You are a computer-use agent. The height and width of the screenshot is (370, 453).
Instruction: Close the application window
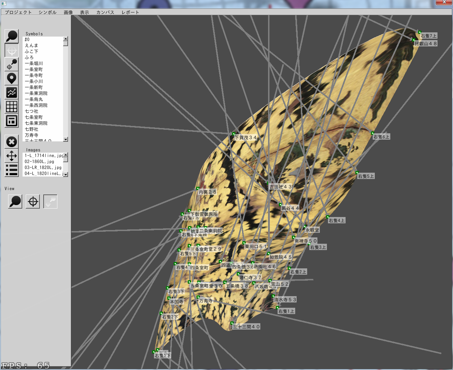[x=444, y=2]
